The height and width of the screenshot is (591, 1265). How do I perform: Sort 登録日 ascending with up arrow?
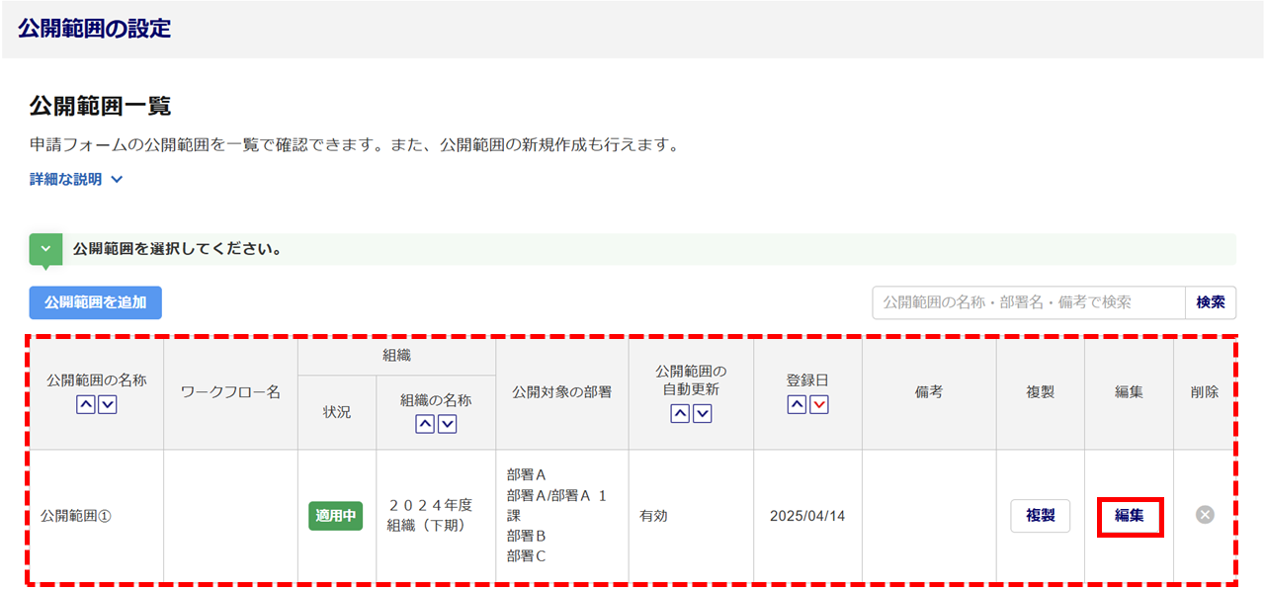point(797,405)
